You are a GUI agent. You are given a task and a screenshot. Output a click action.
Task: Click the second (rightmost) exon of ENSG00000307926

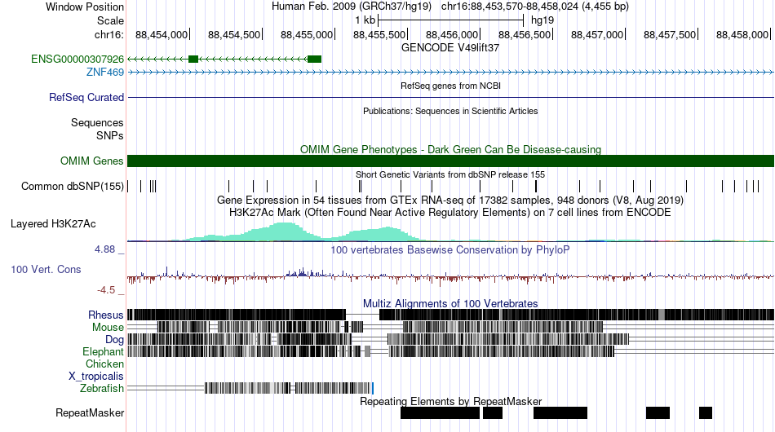point(314,60)
